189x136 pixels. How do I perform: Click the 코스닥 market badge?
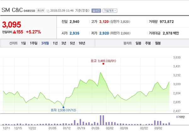pos(41,11)
